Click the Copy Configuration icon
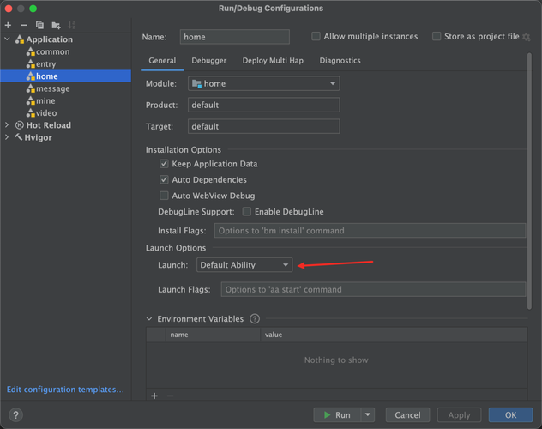Viewport: 542px width, 429px height. pyautogui.click(x=39, y=25)
